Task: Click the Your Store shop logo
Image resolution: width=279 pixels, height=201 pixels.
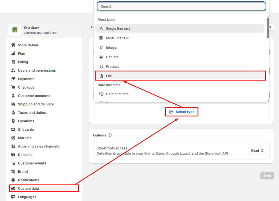Action: (15, 30)
